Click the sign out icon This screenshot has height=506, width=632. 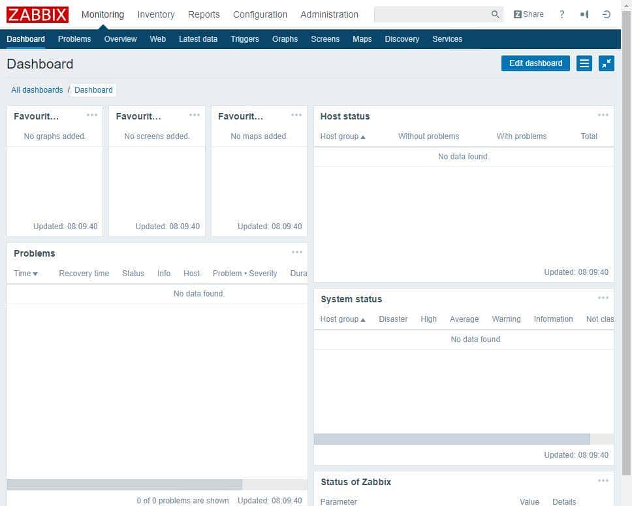(607, 14)
